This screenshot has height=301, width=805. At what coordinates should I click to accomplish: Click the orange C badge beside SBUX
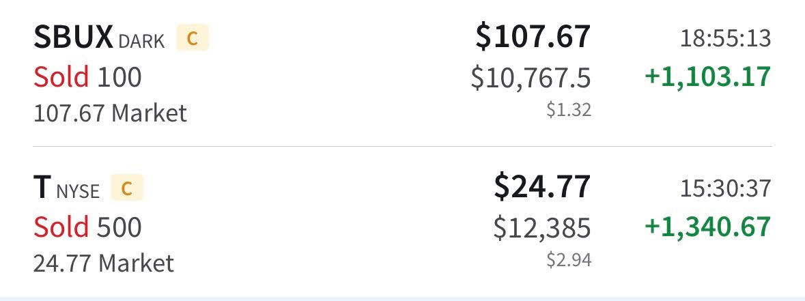point(193,38)
